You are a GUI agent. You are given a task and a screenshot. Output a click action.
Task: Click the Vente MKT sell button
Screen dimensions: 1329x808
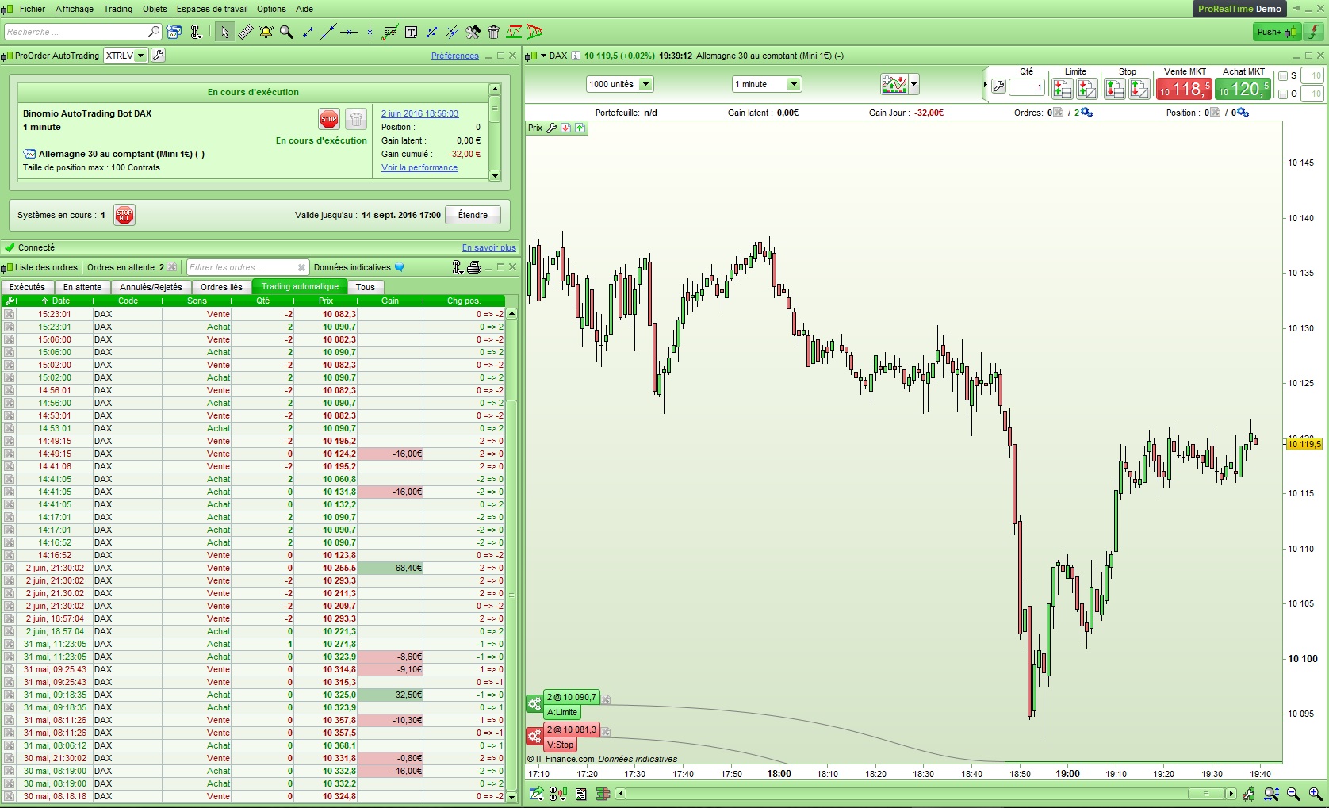pyautogui.click(x=1184, y=89)
